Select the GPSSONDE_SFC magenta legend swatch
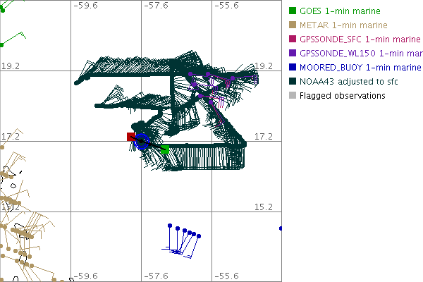The width and height of the screenshot is (423, 282). (293, 39)
